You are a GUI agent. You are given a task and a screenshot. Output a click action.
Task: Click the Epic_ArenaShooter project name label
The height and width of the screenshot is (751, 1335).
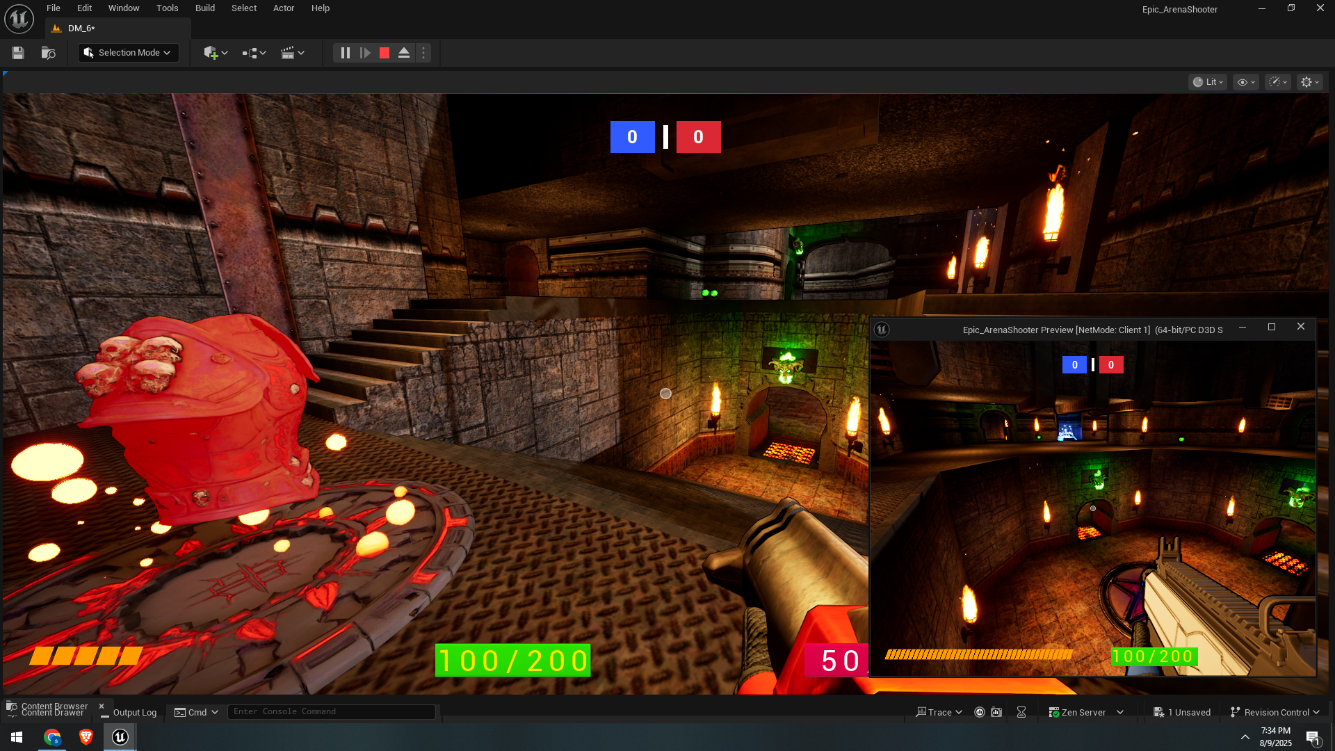1180,9
